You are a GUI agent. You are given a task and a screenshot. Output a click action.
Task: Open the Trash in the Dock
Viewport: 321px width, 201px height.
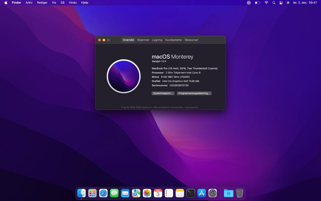point(239,193)
